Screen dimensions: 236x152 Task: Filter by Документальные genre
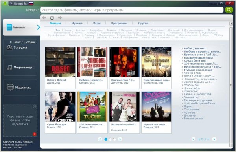click(194, 30)
